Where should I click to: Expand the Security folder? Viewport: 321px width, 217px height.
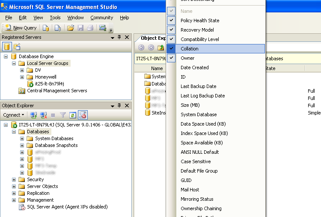[x=14, y=179]
